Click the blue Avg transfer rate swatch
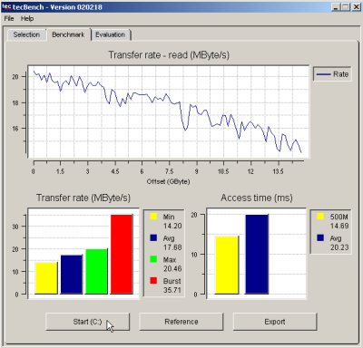Image resolution: width=363 pixels, height=348 pixels. click(x=153, y=237)
